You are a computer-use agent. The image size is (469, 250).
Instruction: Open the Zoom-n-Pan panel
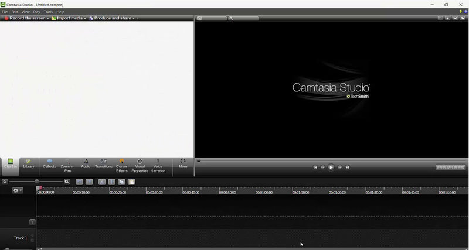click(x=67, y=166)
